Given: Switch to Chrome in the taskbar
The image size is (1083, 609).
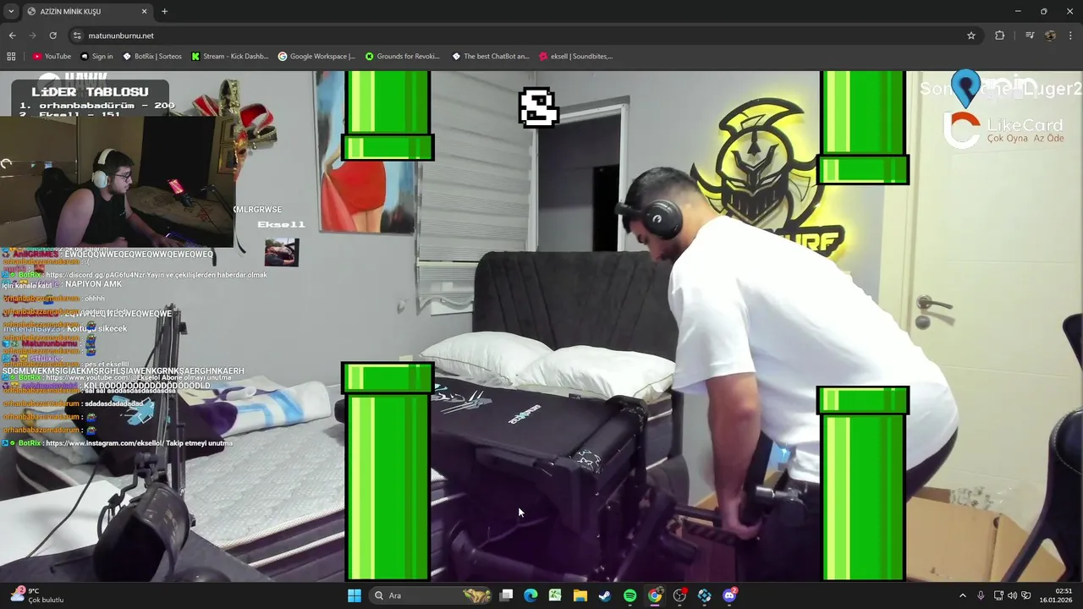Looking at the screenshot, I should (x=655, y=595).
